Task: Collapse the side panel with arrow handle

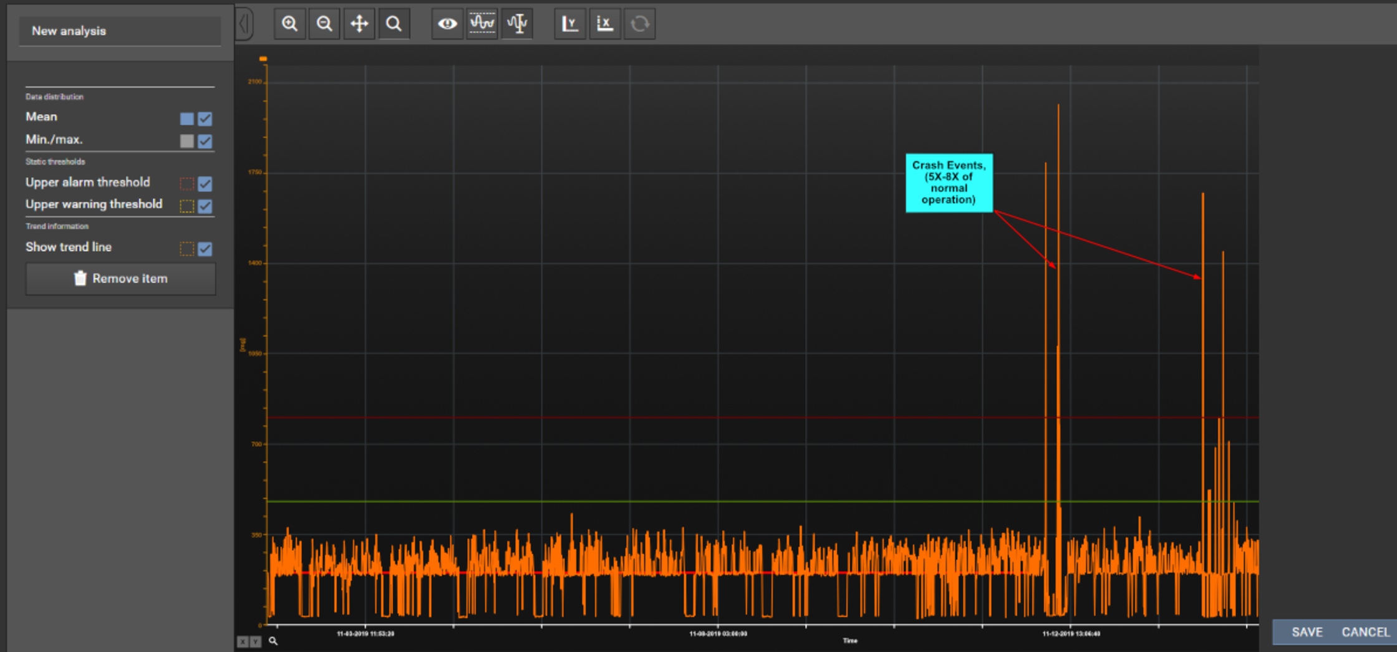Action: coord(244,24)
